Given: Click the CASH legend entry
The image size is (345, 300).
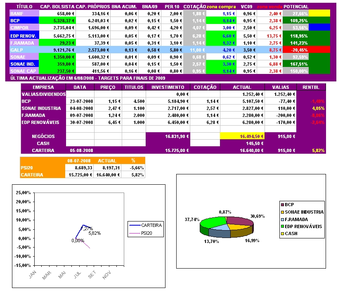Looking at the screenshot, I should [289, 233].
